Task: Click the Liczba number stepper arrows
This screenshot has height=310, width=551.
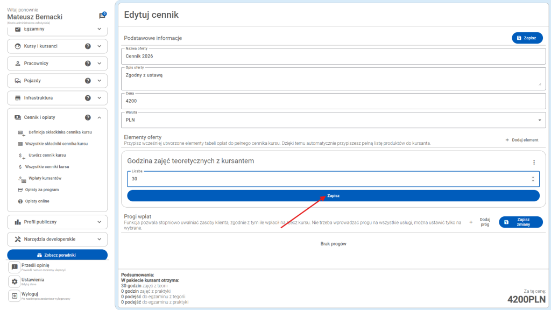Action: [x=533, y=179]
